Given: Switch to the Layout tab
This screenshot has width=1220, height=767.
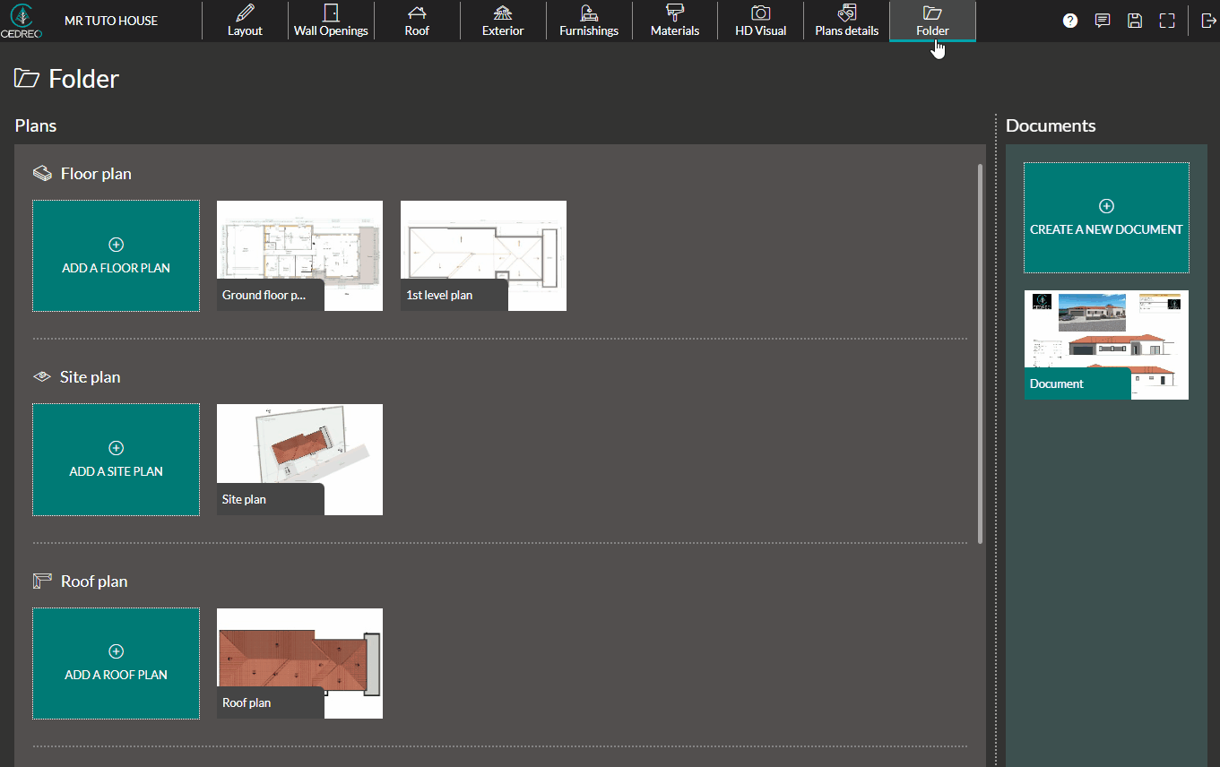Looking at the screenshot, I should 244,20.
